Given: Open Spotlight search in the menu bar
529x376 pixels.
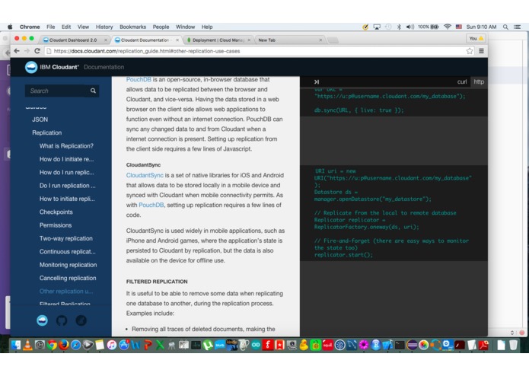Looking at the screenshot, I should pyautogui.click(x=505, y=27).
